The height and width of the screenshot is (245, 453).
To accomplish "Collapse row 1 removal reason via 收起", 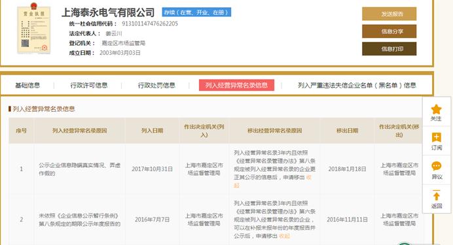I will 308,178.
